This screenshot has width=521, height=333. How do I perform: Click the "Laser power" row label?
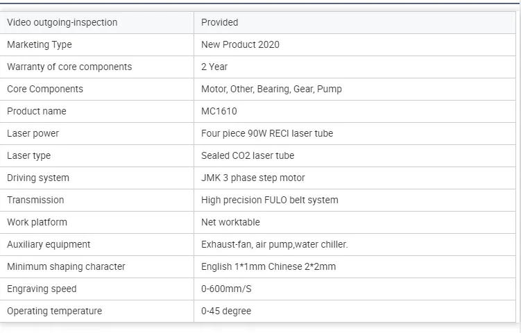33,133
